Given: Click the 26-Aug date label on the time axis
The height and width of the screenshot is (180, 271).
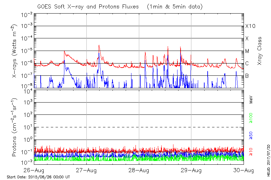Looking at the screenshot, I should (x=35, y=170).
